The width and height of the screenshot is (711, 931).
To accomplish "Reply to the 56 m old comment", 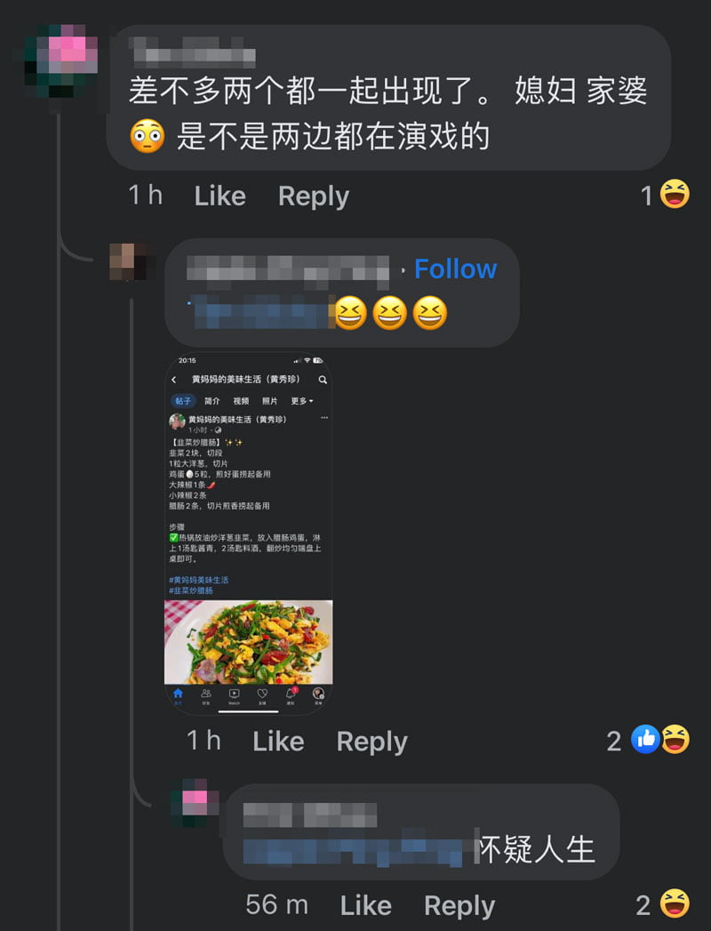I will (459, 906).
